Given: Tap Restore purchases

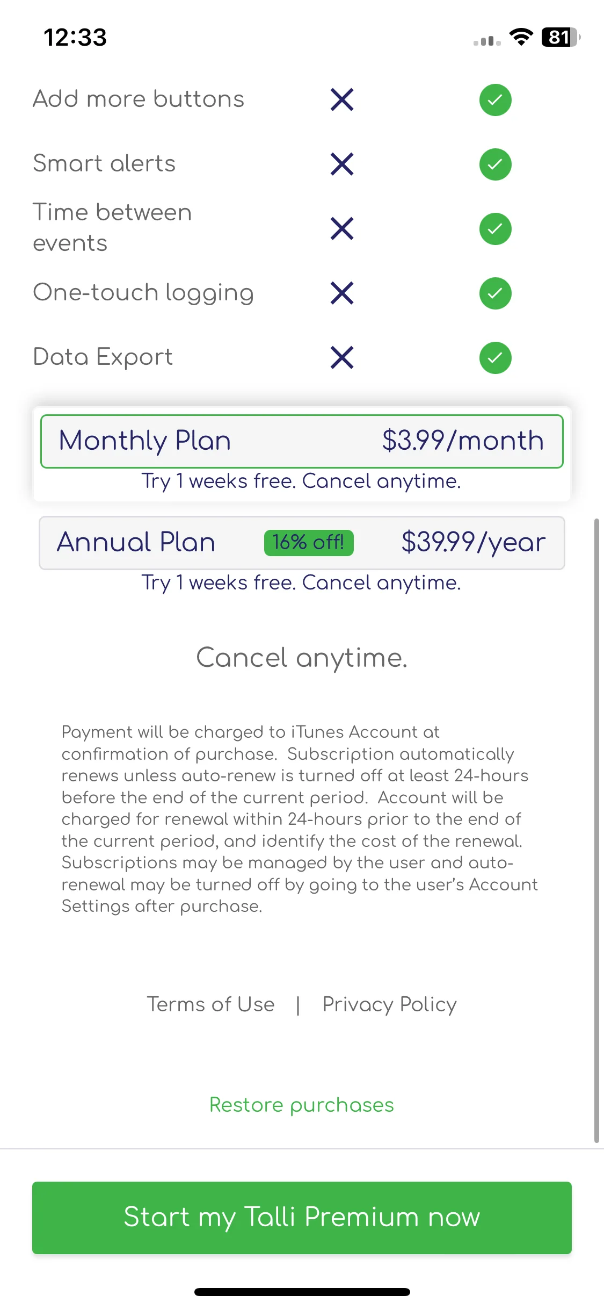Looking at the screenshot, I should click(x=302, y=1105).
